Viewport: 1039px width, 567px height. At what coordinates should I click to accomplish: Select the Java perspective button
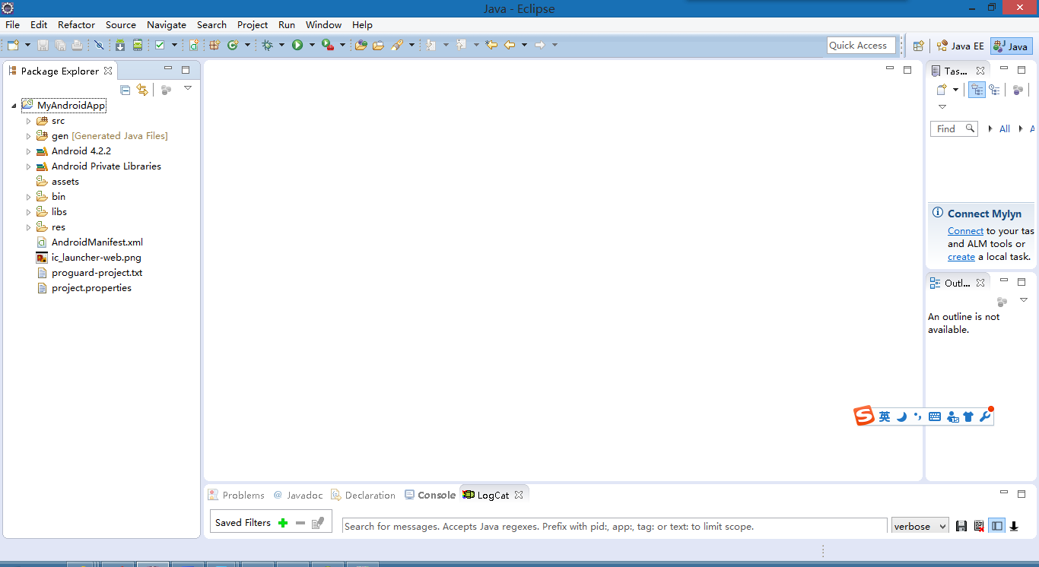tap(1012, 46)
